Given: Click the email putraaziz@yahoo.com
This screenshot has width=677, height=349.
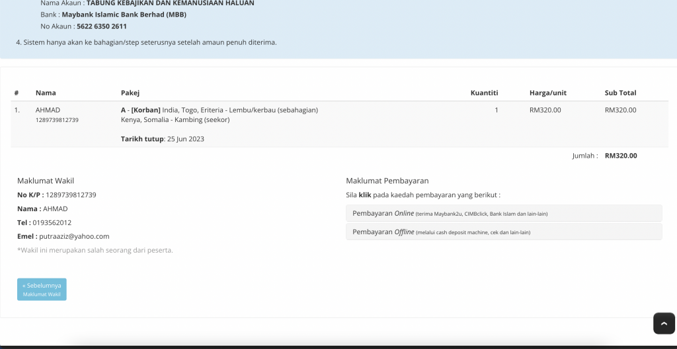Looking at the screenshot, I should (74, 236).
